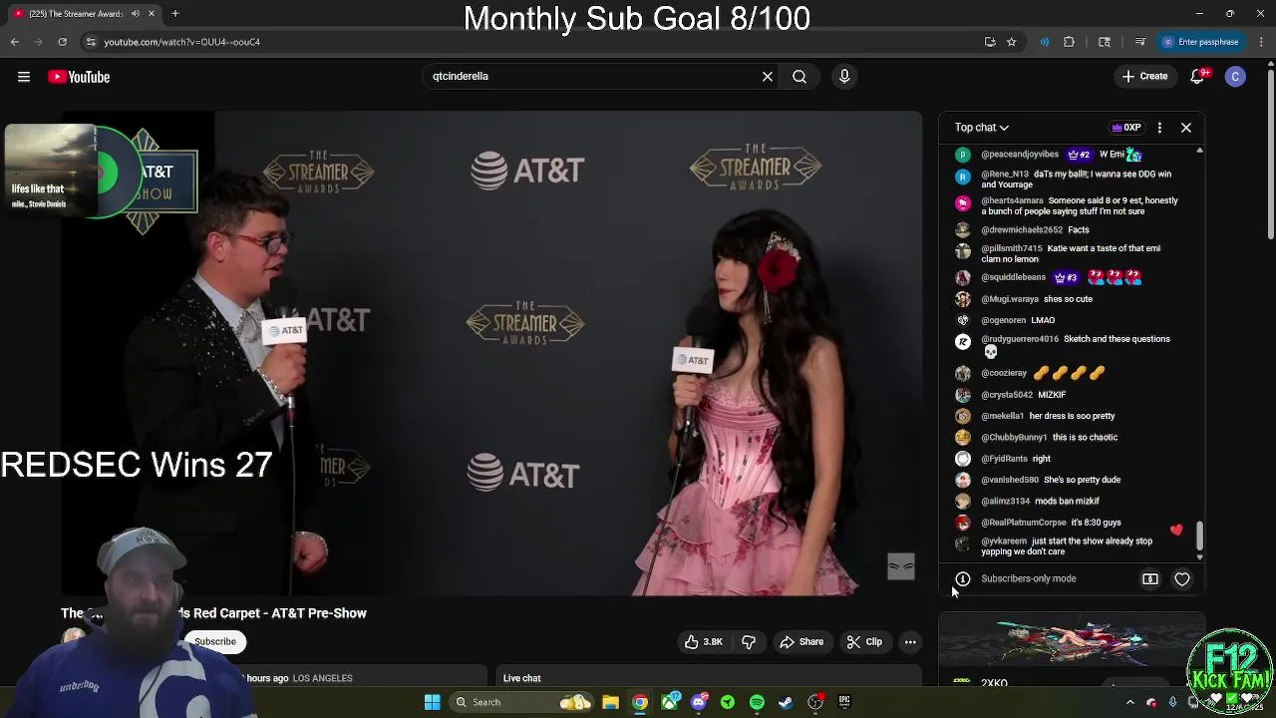The width and height of the screenshot is (1276, 718).
Task: Open Spotify from the taskbar
Action: point(757,702)
